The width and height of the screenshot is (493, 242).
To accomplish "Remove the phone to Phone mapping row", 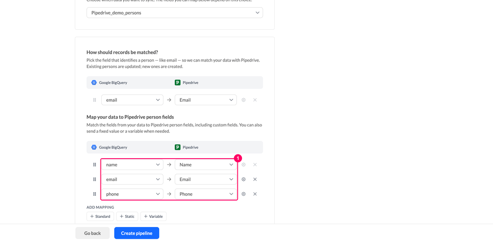I will (255, 194).
